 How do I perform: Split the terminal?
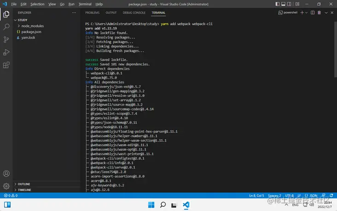(x=313, y=13)
